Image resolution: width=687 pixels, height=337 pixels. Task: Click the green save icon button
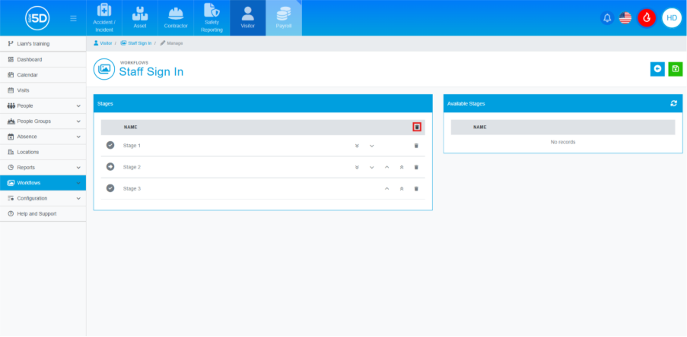click(675, 69)
